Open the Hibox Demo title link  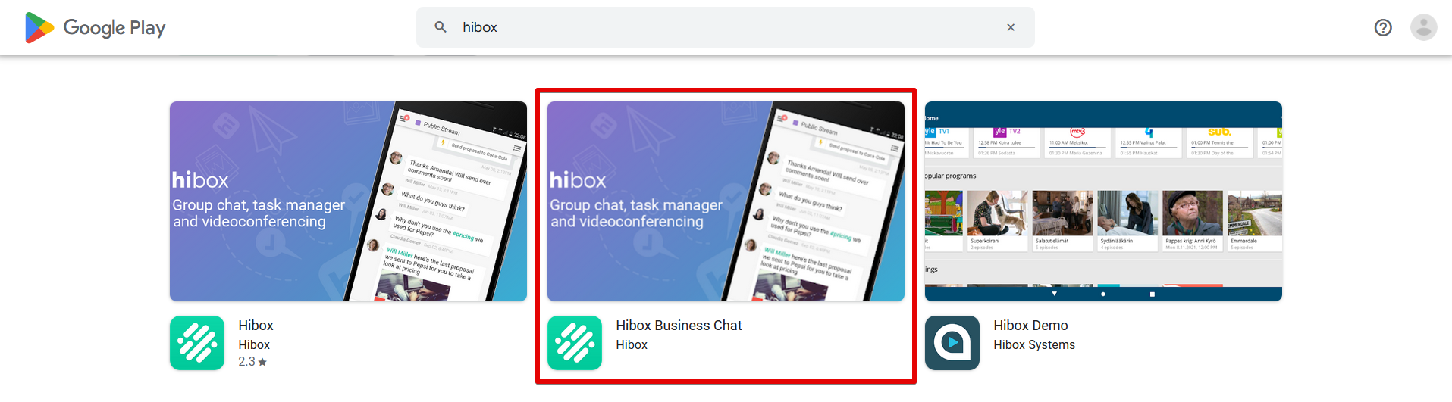tap(1030, 326)
